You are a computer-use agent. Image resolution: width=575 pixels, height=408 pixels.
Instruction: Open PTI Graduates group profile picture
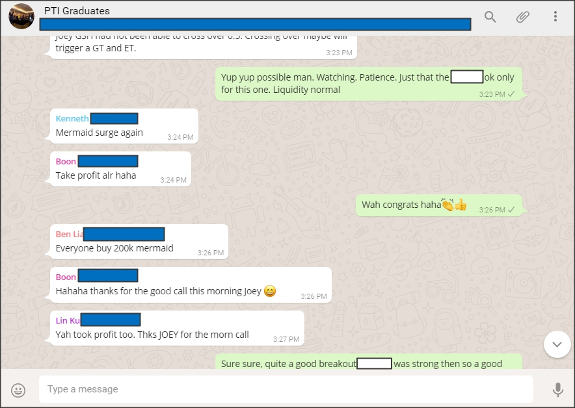[21, 16]
